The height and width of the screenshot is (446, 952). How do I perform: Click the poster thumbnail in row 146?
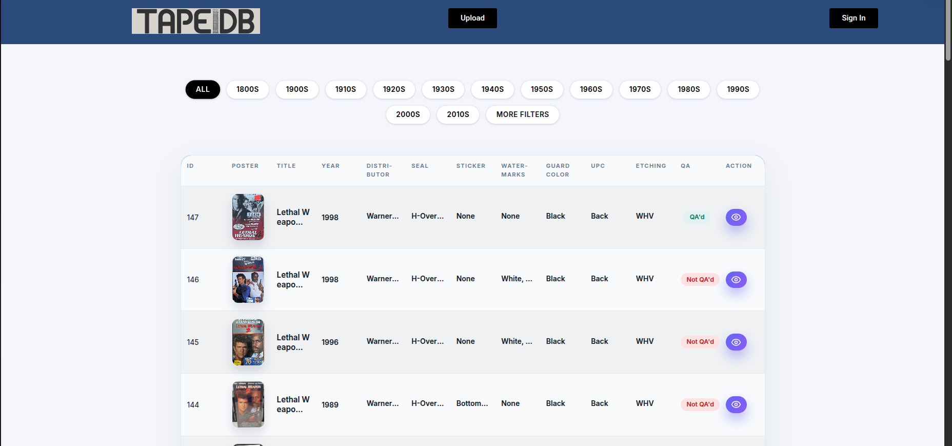[x=248, y=280]
